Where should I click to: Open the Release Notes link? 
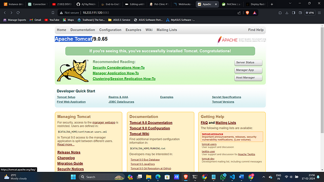pos(69,152)
